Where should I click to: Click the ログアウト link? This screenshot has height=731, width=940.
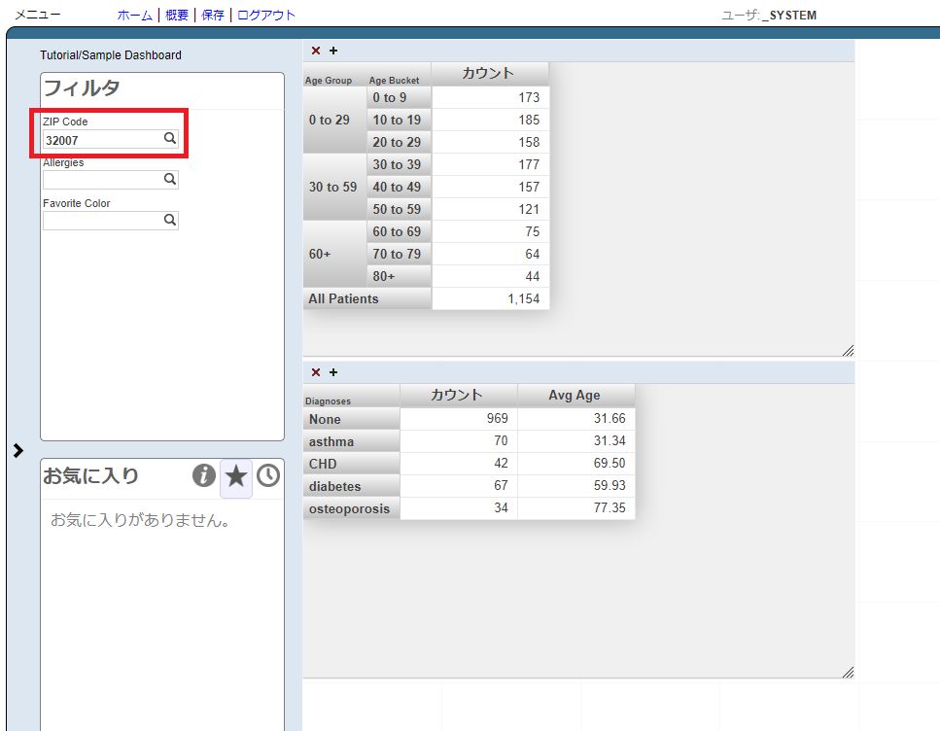click(266, 16)
